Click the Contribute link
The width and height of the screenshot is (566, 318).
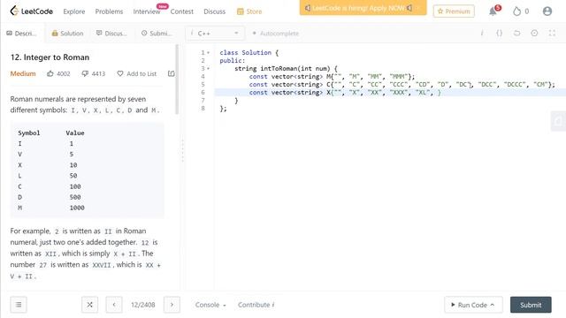click(256, 305)
